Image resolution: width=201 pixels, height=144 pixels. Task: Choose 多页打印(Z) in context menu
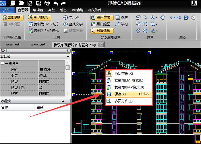[128, 101]
